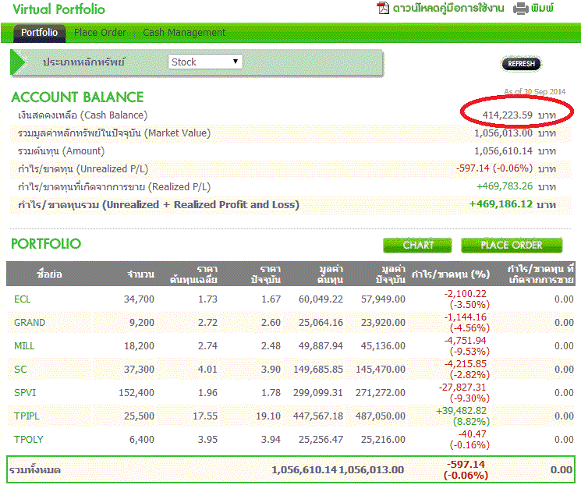Open the ดาวน์โหลดคู่มือการใช้งาน manual link
The width and height of the screenshot is (581, 492).
[449, 9]
